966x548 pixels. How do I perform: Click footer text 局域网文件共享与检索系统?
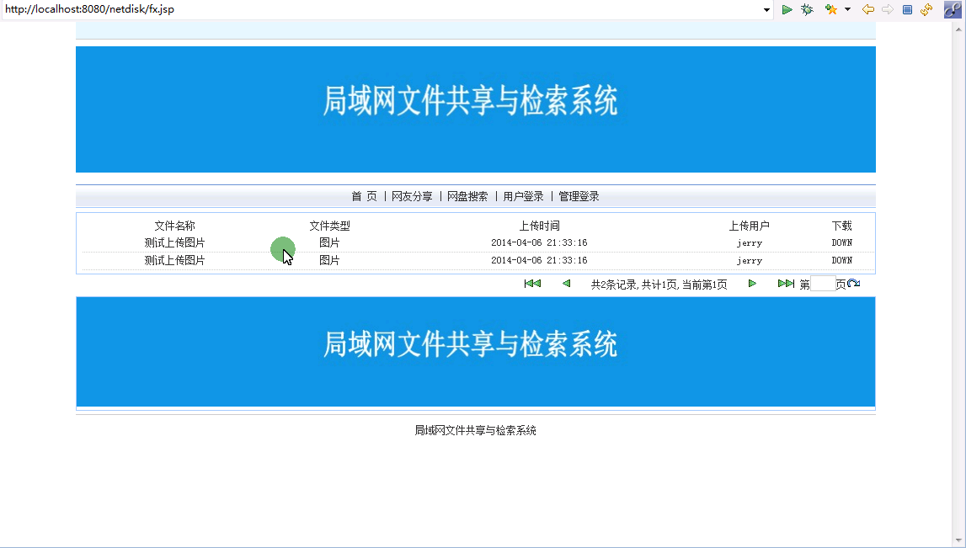[475, 430]
